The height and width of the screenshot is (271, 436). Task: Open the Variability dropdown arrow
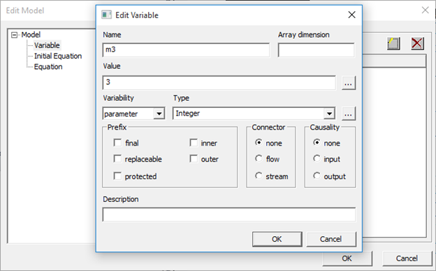(159, 114)
